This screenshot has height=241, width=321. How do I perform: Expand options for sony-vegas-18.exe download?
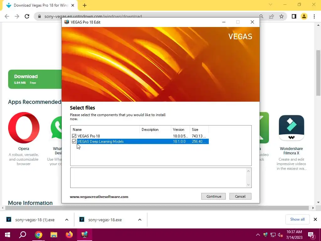tap(140, 220)
